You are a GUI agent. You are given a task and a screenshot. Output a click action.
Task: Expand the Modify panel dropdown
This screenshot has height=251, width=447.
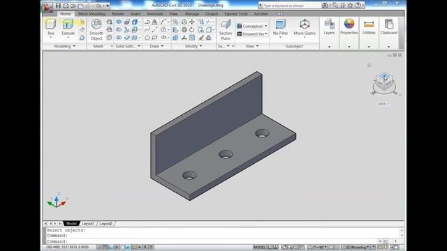click(200, 46)
